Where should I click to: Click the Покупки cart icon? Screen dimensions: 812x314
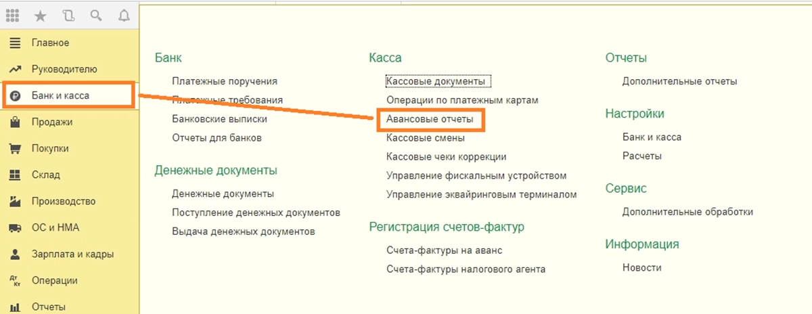coord(15,148)
